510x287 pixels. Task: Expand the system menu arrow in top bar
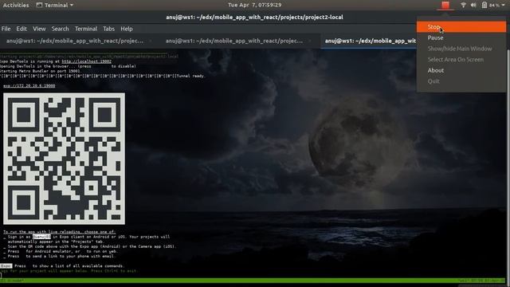tap(504, 5)
